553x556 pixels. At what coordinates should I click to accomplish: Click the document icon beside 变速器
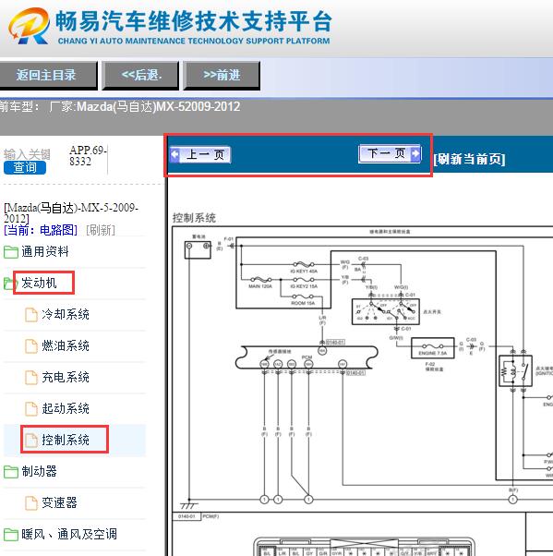pos(31,502)
